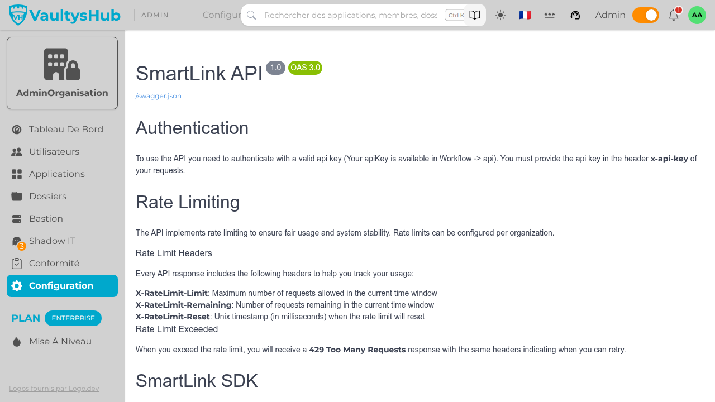Image resolution: width=715 pixels, height=402 pixels.
Task: Click the Bastion server icon
Action: tap(17, 219)
